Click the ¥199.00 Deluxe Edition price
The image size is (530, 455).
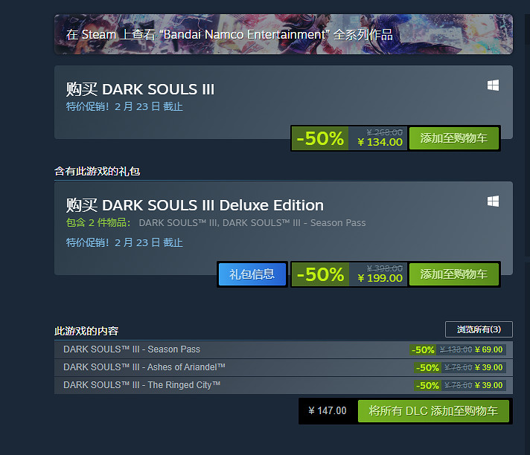pyautogui.click(x=380, y=278)
